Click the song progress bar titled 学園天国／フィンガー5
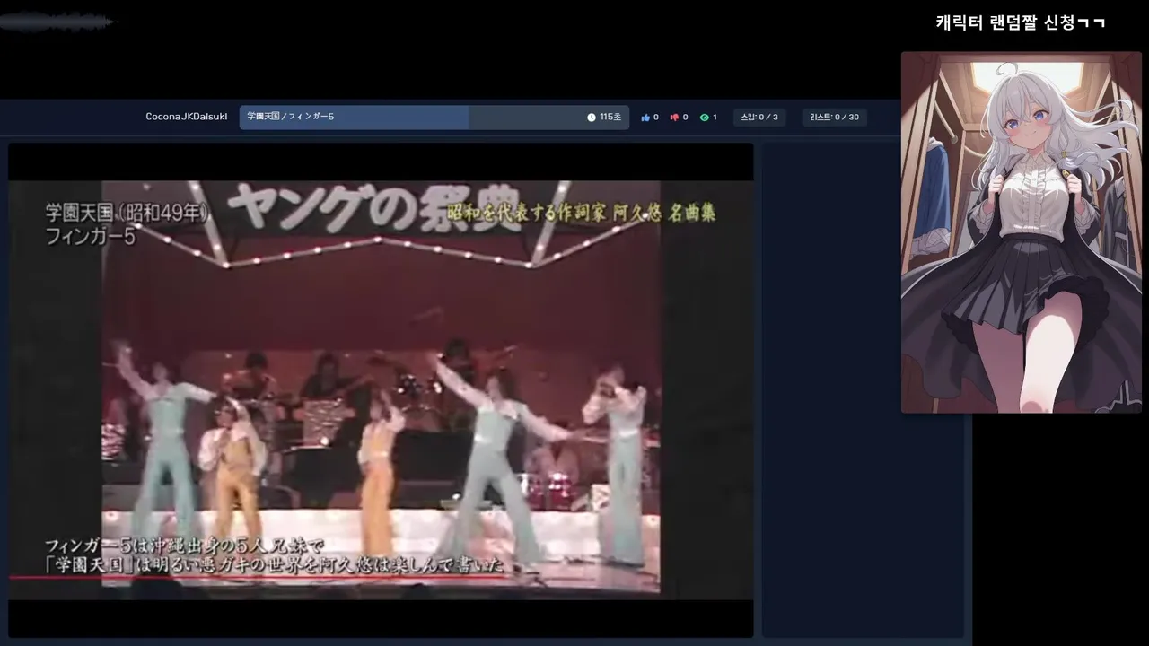 point(434,118)
